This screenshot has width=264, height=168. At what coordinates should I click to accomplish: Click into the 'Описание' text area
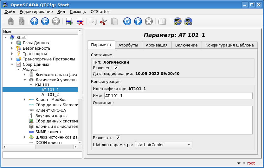click(x=172, y=120)
